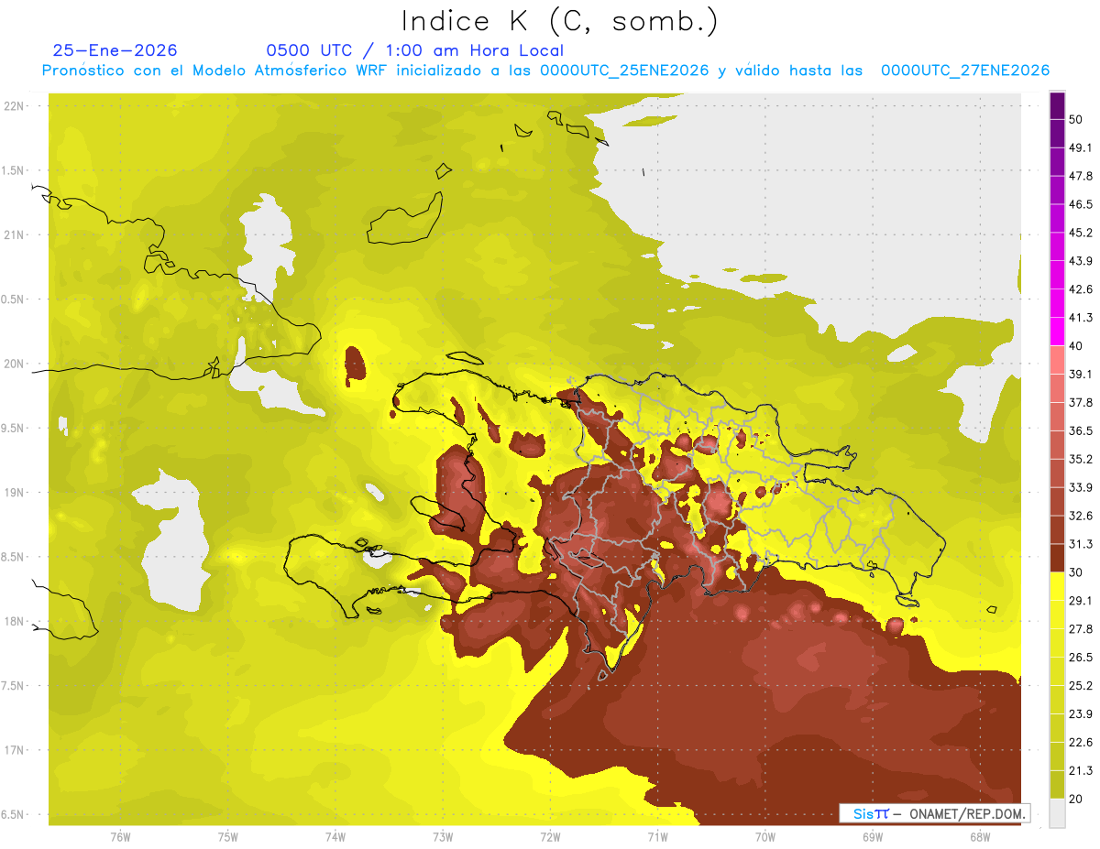
Task: Click the '69W' longitude label
Action: point(873,837)
